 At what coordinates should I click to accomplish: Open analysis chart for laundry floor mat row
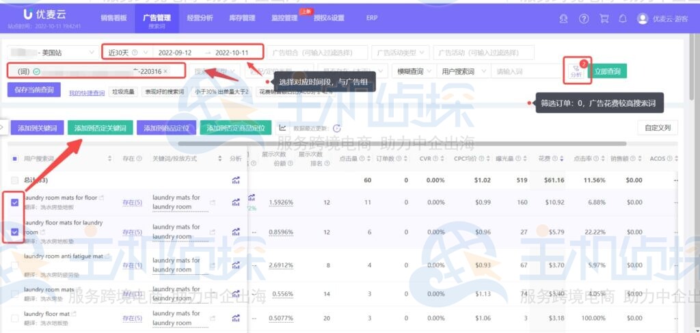(236, 318)
